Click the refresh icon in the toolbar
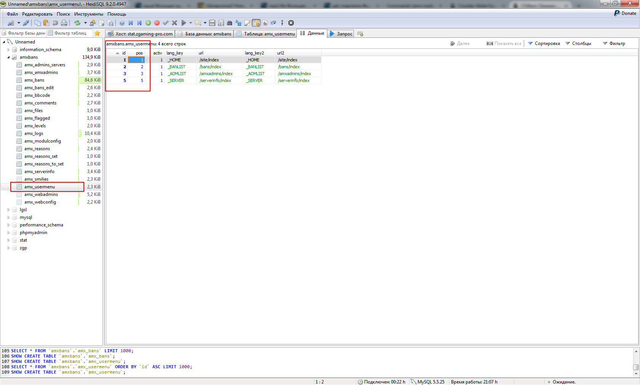The height and width of the screenshot is (385, 640). coord(77,23)
